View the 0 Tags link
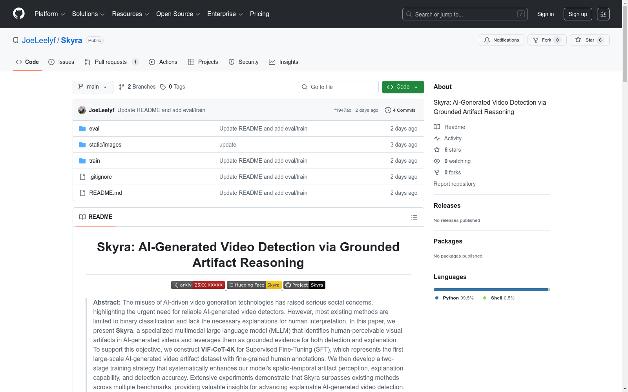The width and height of the screenshot is (628, 392). (173, 87)
